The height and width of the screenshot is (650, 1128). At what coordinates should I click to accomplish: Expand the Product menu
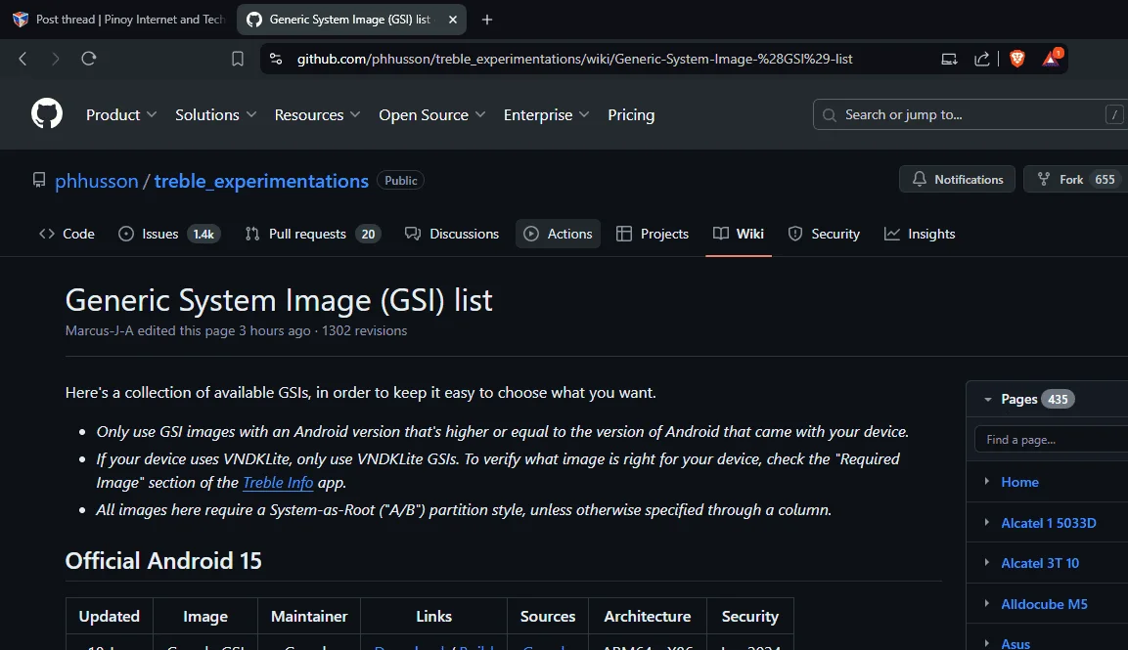click(x=121, y=115)
